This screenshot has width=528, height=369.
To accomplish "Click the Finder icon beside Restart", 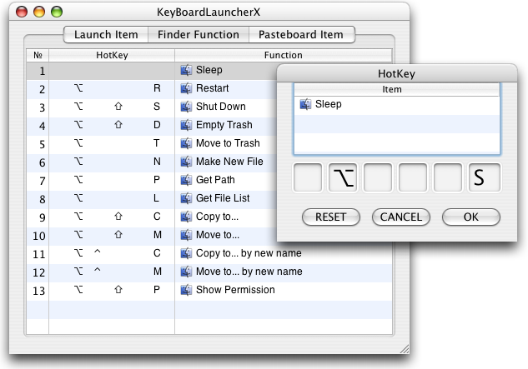I will pos(186,88).
